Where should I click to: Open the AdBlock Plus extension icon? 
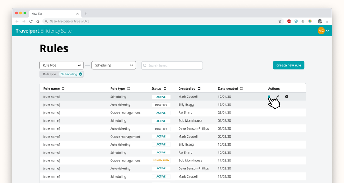click(289, 22)
